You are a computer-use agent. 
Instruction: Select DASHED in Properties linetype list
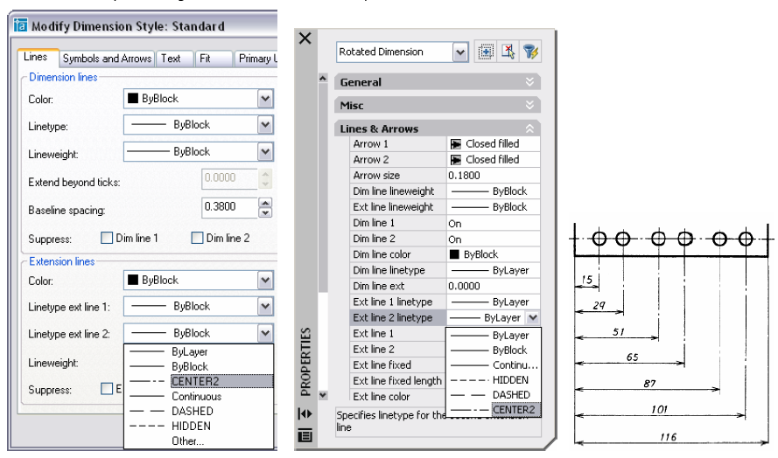pyautogui.click(x=494, y=395)
